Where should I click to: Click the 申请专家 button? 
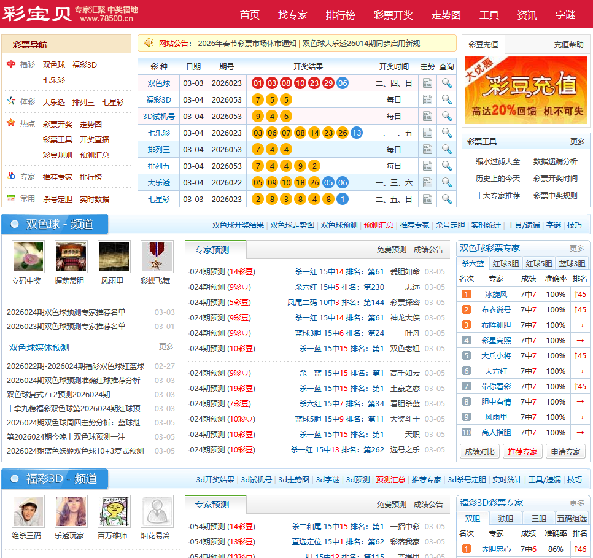(565, 451)
